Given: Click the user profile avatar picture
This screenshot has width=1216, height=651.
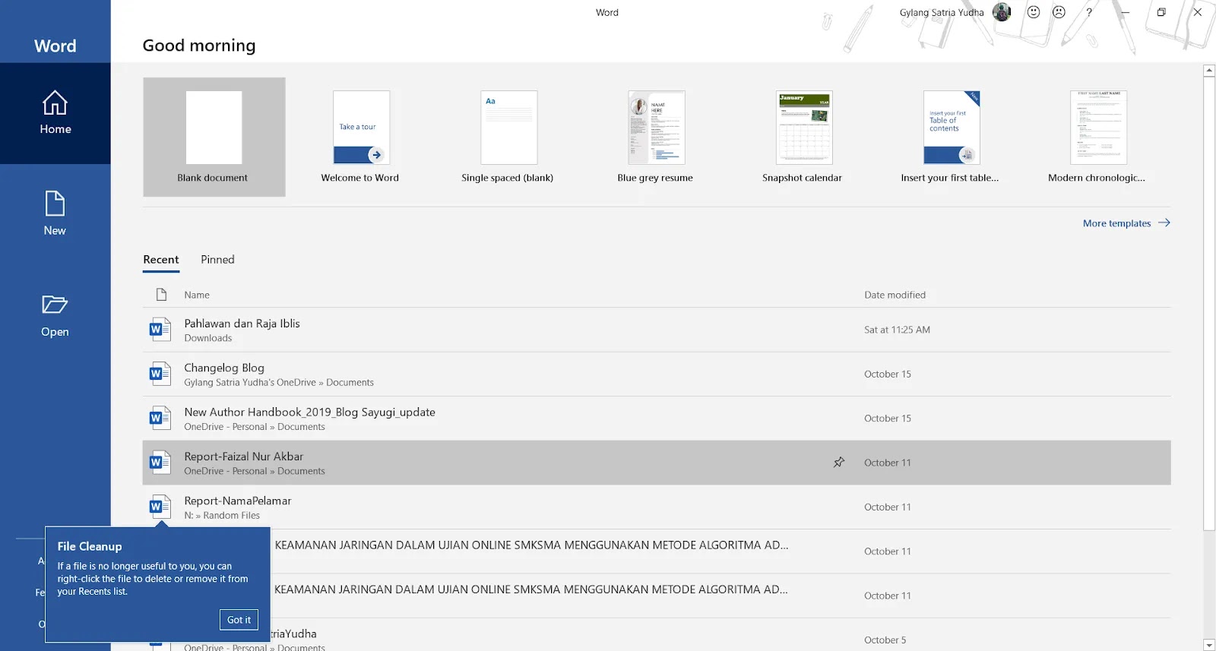Looking at the screenshot, I should tap(1002, 12).
